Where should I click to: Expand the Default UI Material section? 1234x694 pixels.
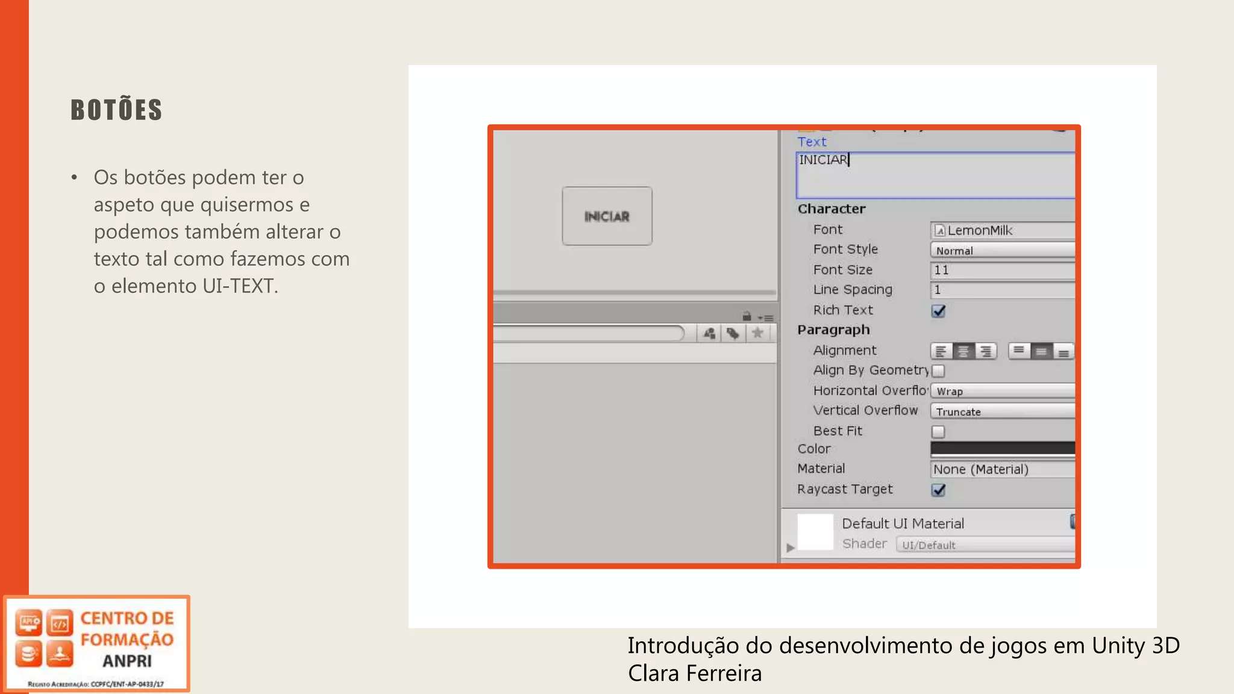[x=791, y=547]
